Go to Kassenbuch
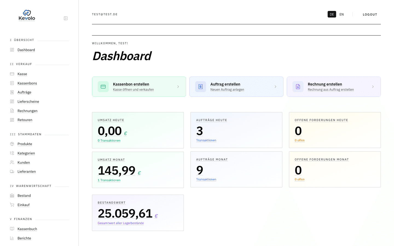The width and height of the screenshot is (394, 246). coord(27,229)
